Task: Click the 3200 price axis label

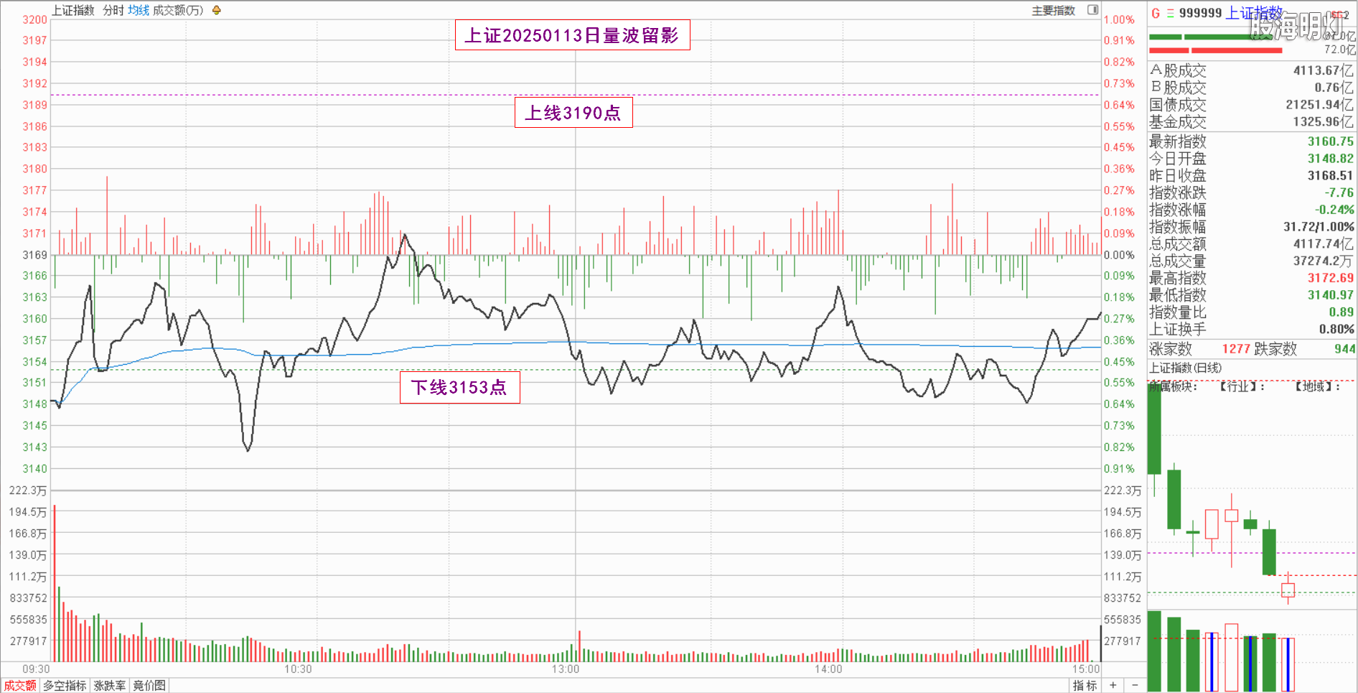Action: [x=34, y=20]
